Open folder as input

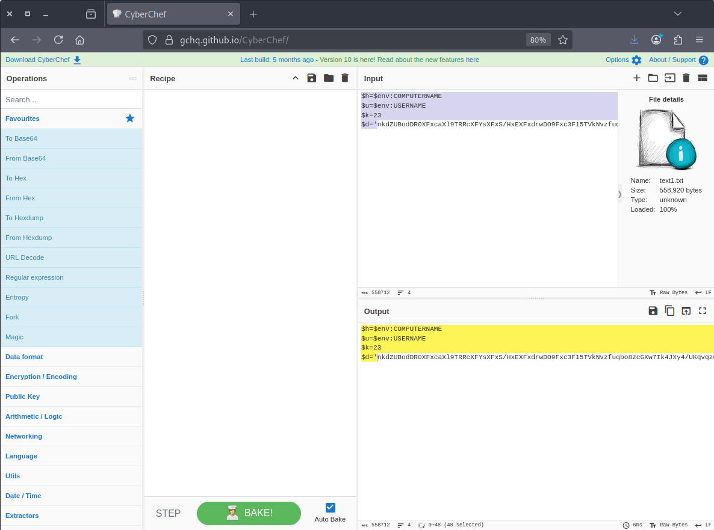(653, 78)
